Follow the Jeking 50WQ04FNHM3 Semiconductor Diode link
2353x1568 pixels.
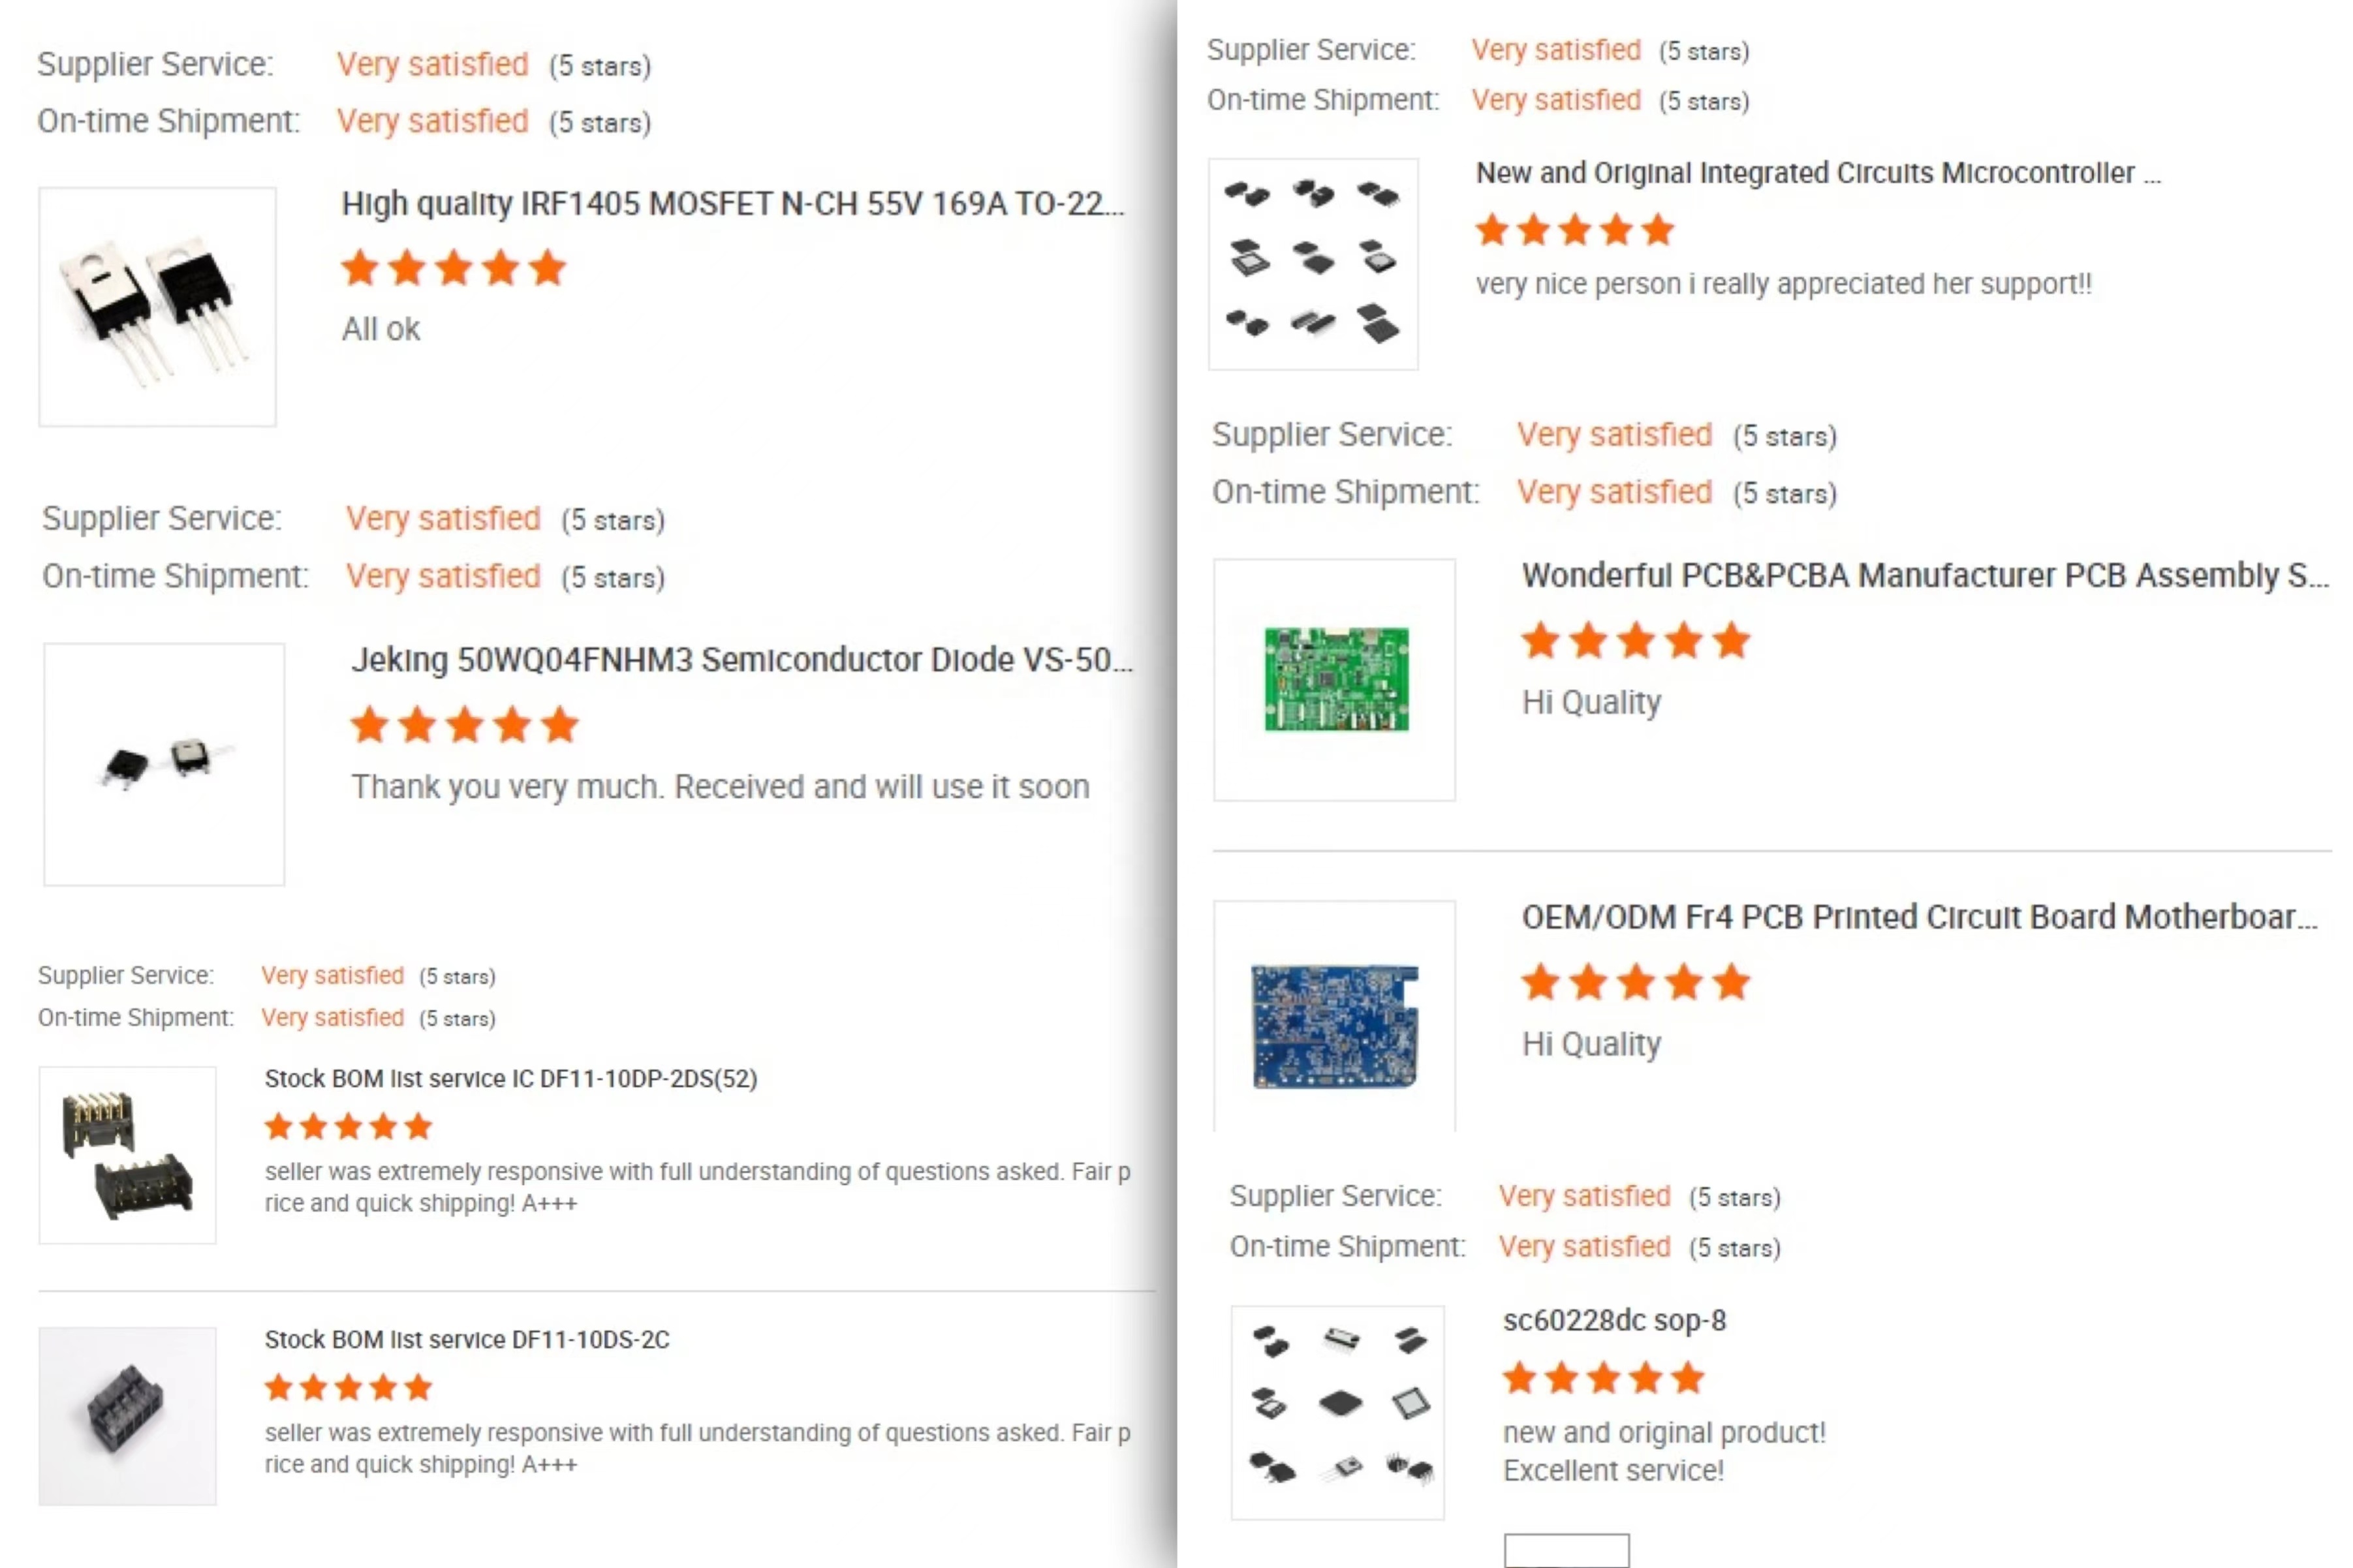[x=740, y=660]
